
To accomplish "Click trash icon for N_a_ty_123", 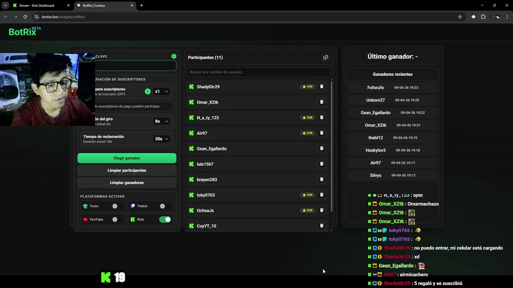I will (x=321, y=118).
